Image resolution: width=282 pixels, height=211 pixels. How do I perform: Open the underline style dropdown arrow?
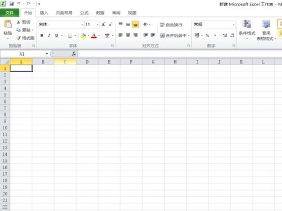point(61,35)
